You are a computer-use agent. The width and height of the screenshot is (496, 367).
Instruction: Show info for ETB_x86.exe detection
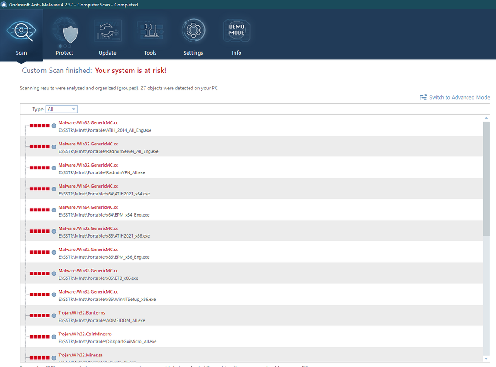click(54, 273)
